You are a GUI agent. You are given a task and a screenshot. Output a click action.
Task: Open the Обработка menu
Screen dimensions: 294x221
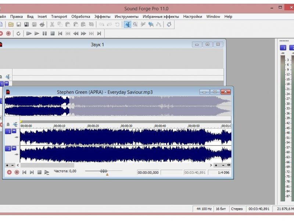point(80,17)
